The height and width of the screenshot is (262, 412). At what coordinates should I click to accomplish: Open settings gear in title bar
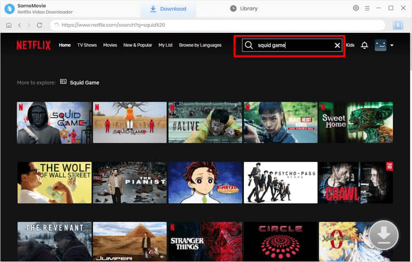[x=356, y=8]
